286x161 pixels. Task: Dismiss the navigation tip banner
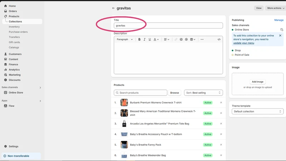280,35
